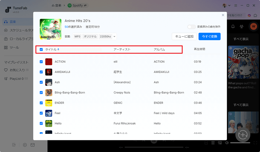Uncheck the Hello song checkbox
This screenshot has width=260, height=152.
click(x=41, y=123)
